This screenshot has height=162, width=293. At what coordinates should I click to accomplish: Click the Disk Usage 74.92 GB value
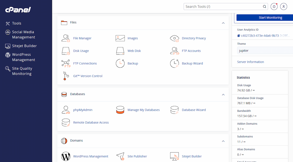pyautogui.click(x=246, y=90)
